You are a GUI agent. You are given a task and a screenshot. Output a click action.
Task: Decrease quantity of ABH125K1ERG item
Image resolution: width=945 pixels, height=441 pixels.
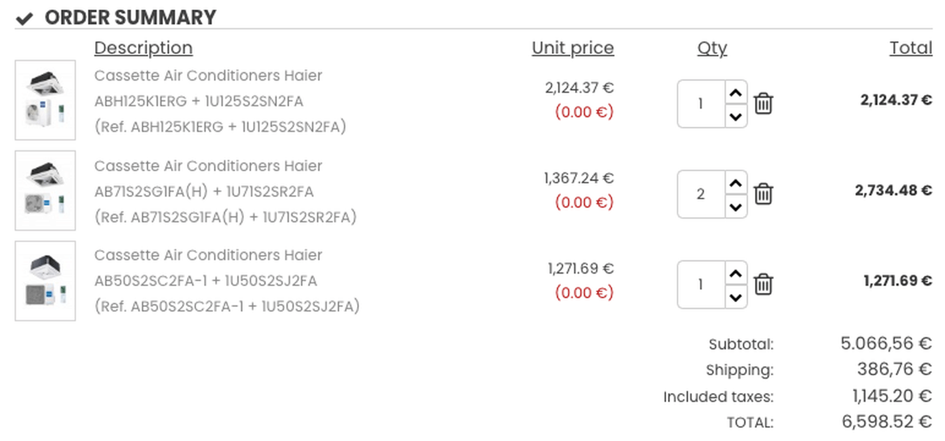point(736,117)
